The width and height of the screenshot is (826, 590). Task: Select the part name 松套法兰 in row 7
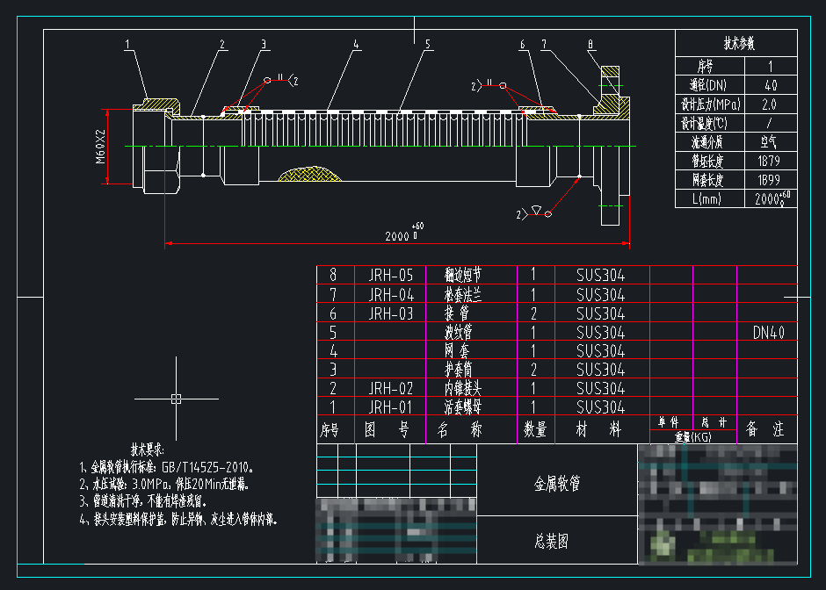462,294
